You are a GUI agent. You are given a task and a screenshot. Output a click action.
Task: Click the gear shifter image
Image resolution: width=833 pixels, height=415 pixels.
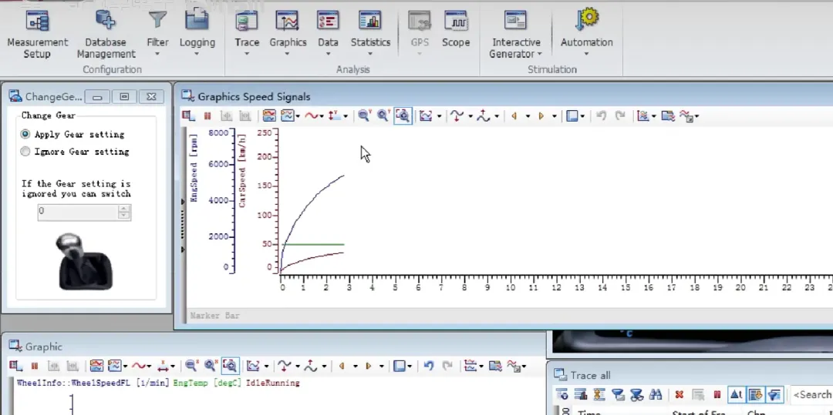tap(85, 262)
